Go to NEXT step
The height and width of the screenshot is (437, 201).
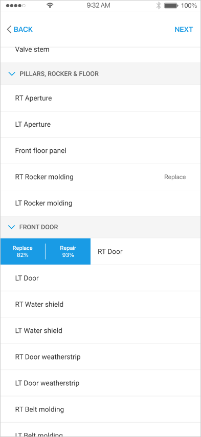(x=184, y=29)
